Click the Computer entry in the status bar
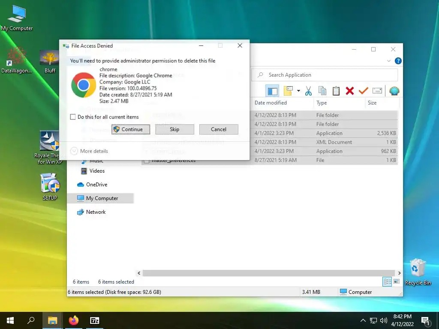The width and height of the screenshot is (439, 329). (355, 292)
